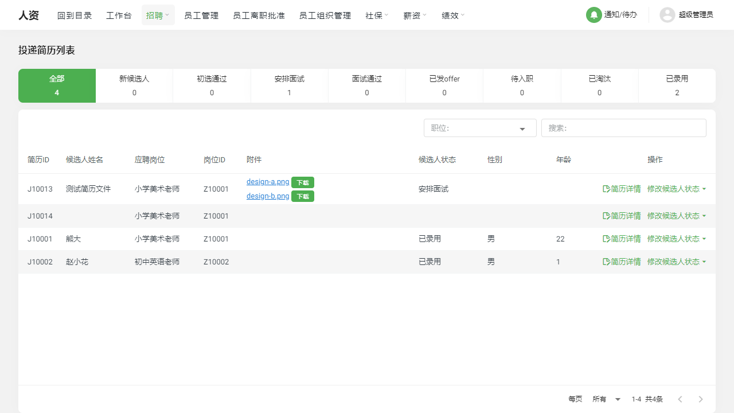Image resolution: width=734 pixels, height=413 pixels.
Task: Open the 简历详情 document icon for J10013
Action: click(x=605, y=189)
